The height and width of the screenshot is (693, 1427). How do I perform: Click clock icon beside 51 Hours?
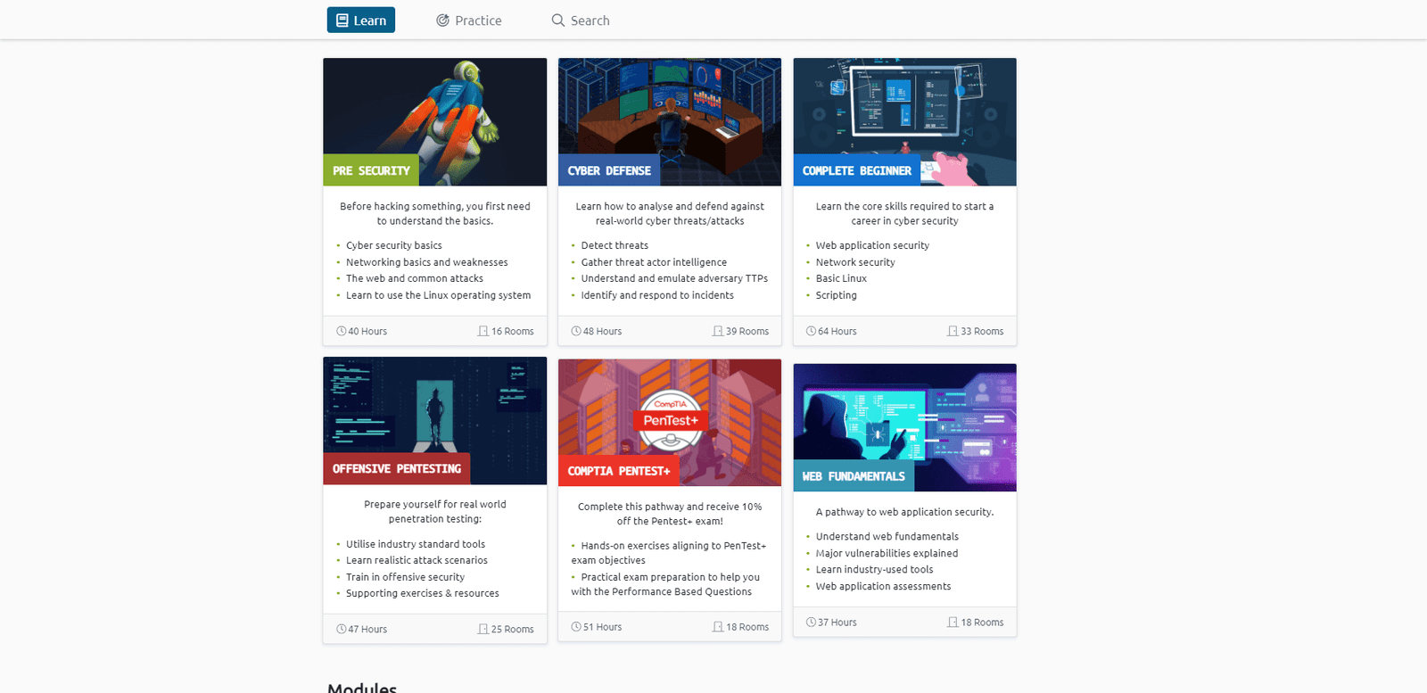point(576,627)
